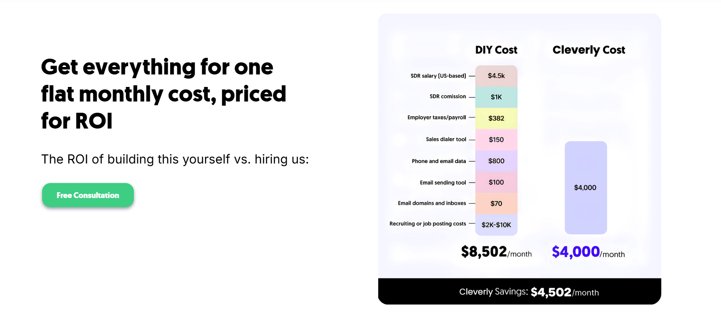The height and width of the screenshot is (322, 721).
Task: Select the $800 phone and email data block
Action: click(496, 161)
